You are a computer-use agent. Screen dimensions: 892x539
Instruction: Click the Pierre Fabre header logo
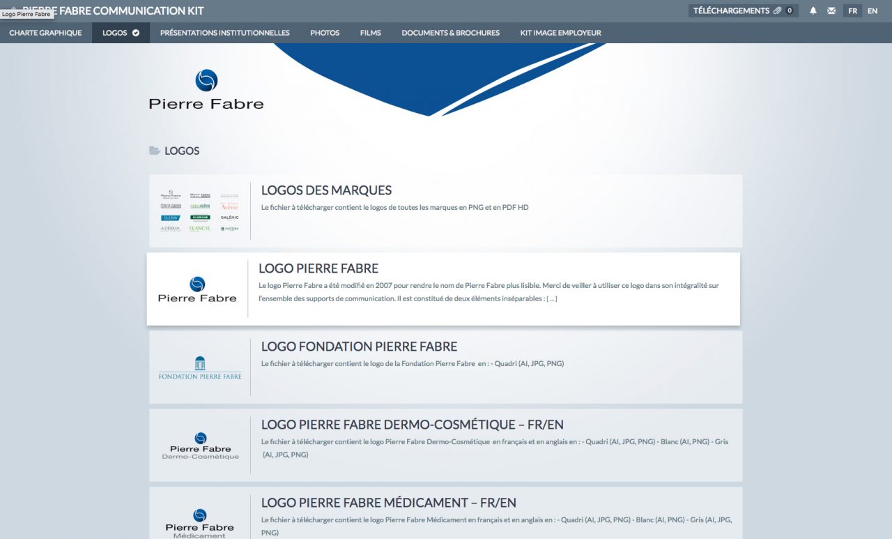point(206,90)
